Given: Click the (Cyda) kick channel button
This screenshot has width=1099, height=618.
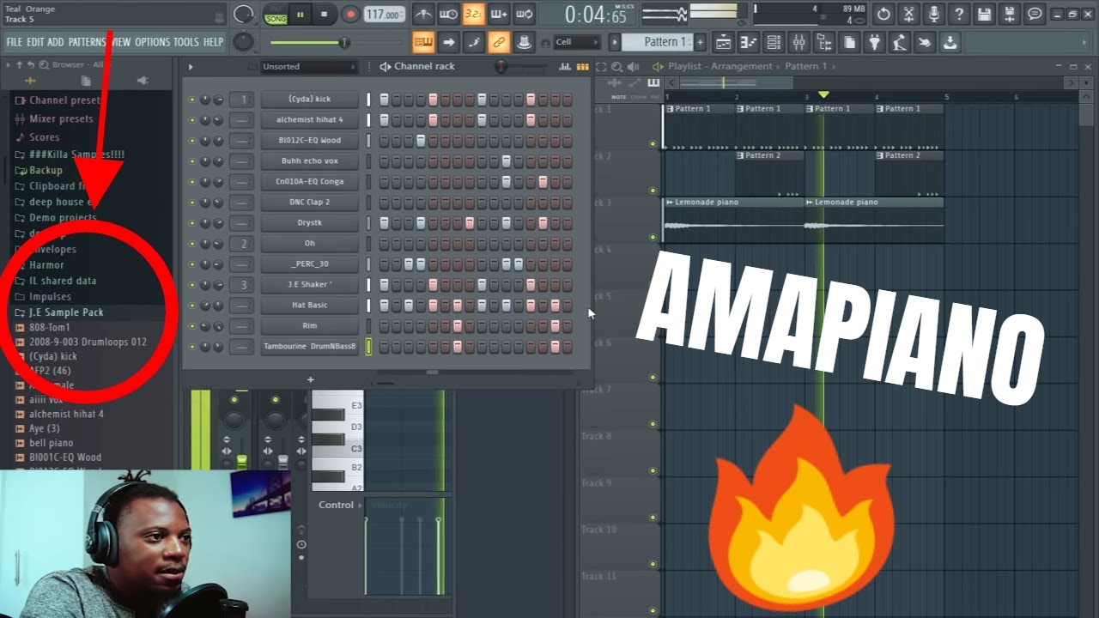Looking at the screenshot, I should pos(310,100).
